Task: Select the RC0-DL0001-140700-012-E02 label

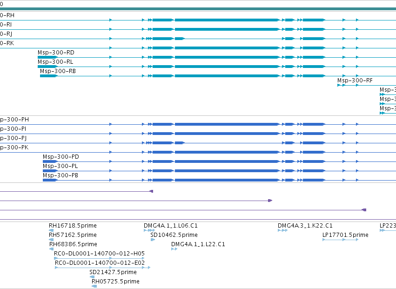Action: click(x=100, y=263)
